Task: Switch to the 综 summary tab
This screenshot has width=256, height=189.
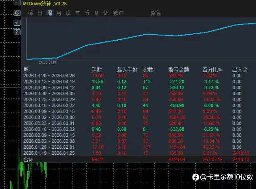Action: point(31,13)
